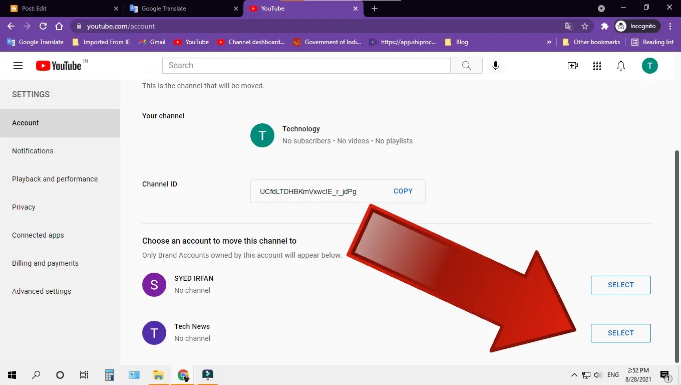Click the browser home icon
This screenshot has height=385, width=681.
point(59,26)
